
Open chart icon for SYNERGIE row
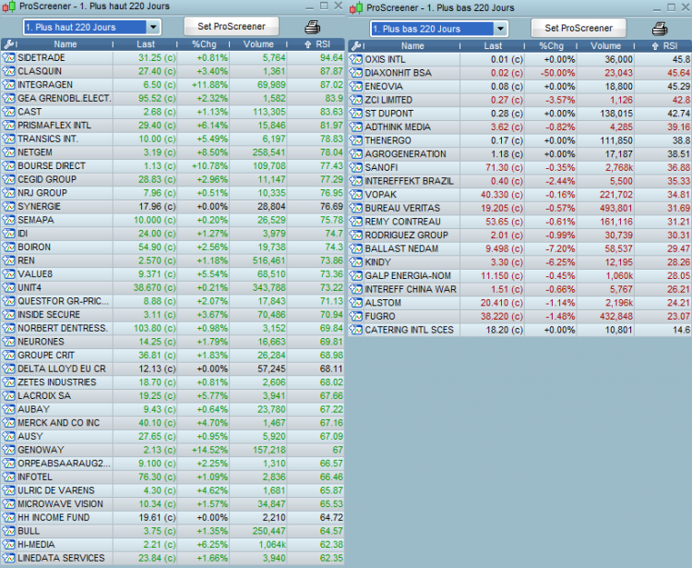(x=8, y=206)
